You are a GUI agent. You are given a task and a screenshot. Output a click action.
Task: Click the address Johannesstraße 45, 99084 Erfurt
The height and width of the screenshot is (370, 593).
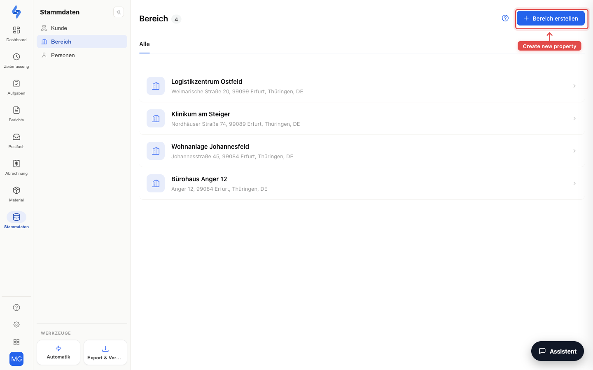coord(232,157)
